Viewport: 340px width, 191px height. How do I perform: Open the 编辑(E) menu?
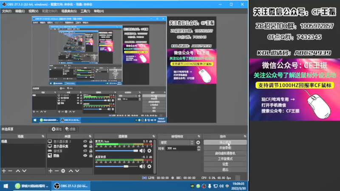point(20,11)
